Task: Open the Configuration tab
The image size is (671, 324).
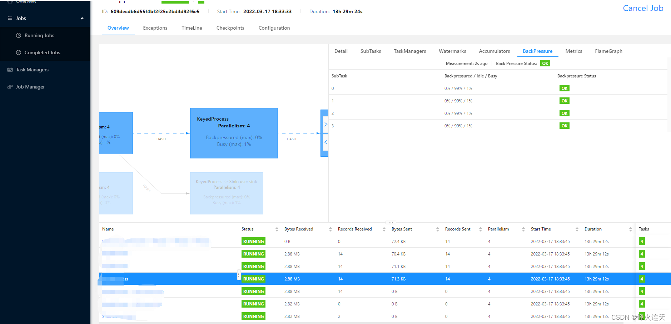Action: pos(274,28)
